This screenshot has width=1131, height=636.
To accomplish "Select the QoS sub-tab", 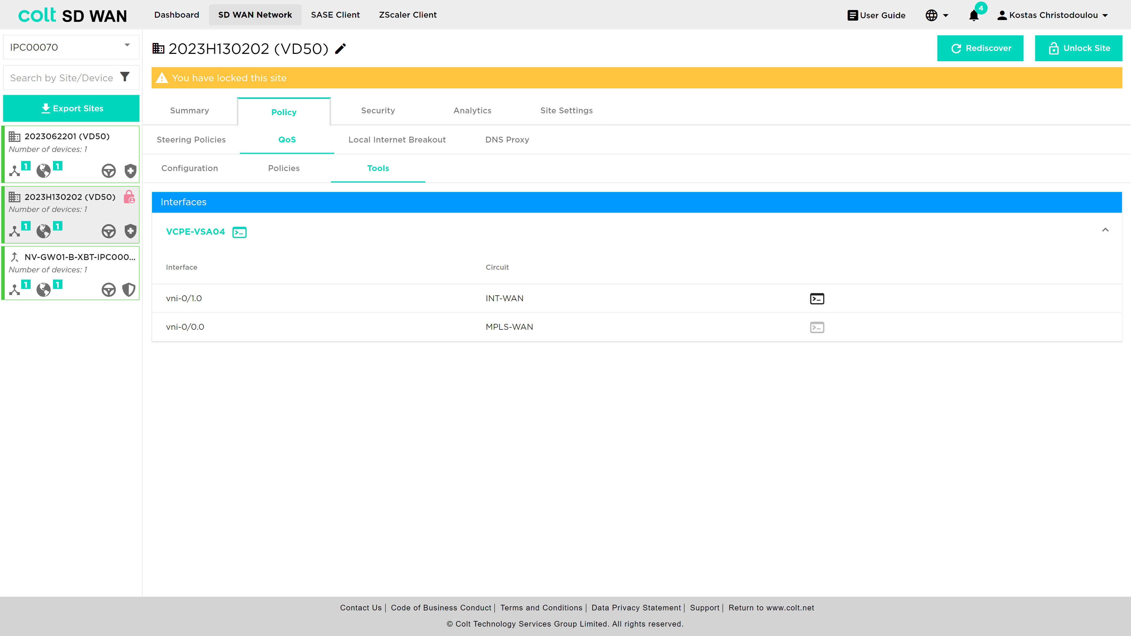I will (287, 140).
